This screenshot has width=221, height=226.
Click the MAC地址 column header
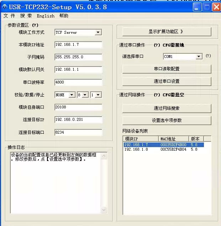tap(174, 139)
